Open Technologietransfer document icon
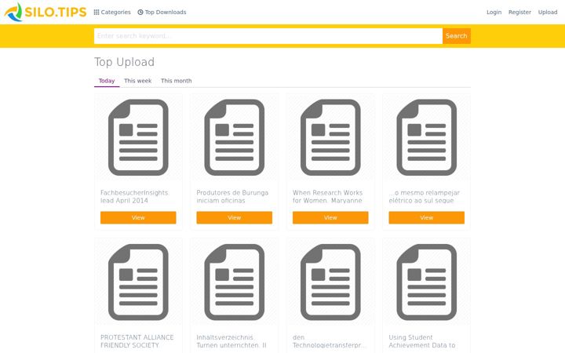Viewport: 565px width, 353px height. [330, 282]
